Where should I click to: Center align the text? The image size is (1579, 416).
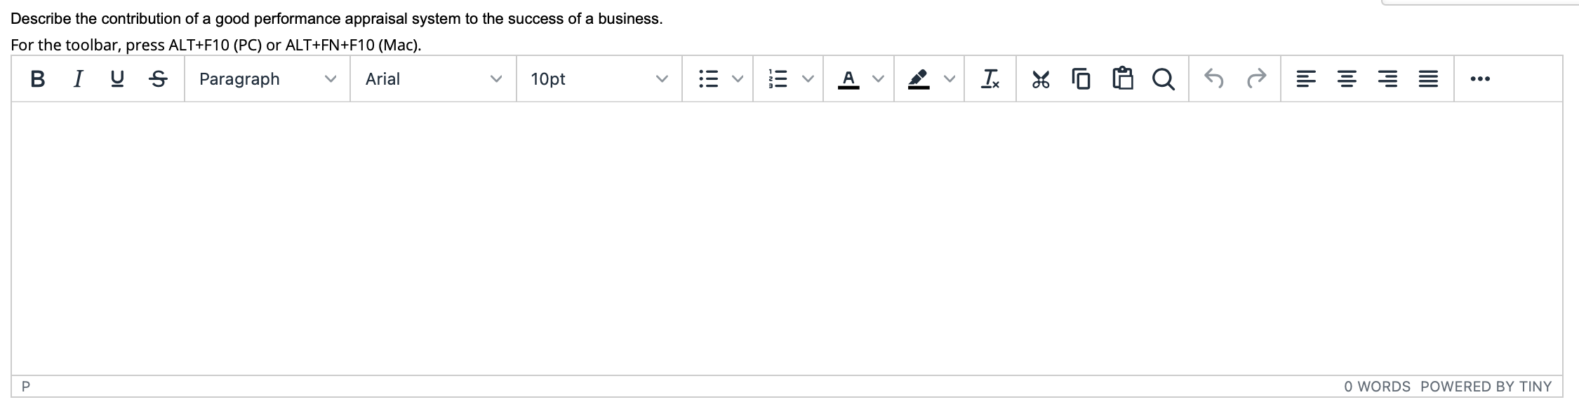tap(1346, 79)
